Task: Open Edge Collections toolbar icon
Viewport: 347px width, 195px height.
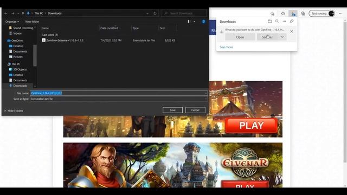Action: (303, 14)
